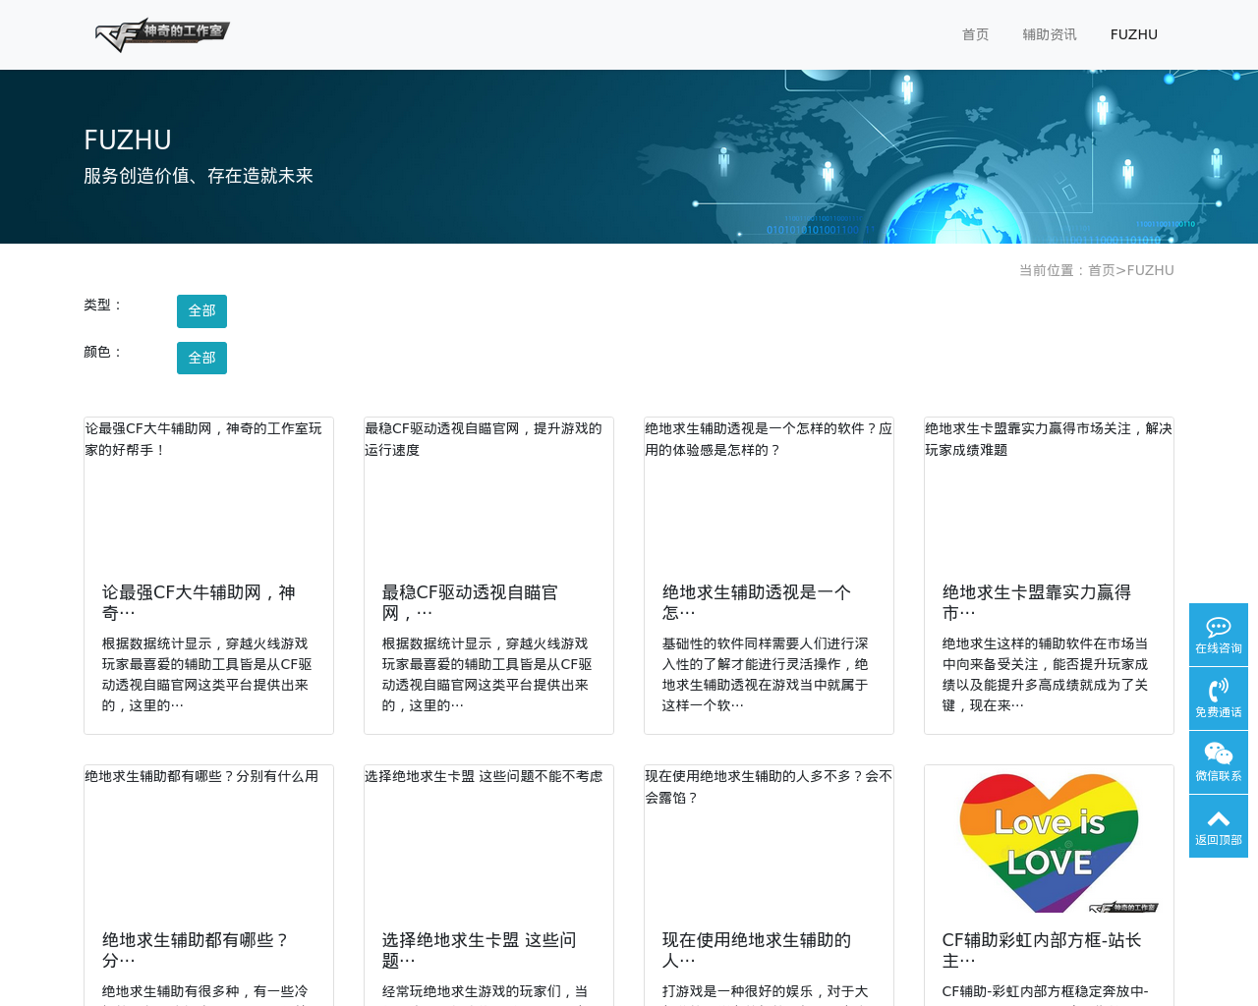
Task: Open article title 最稳CF驱动透视自瞄官网，…
Action: click(470, 602)
